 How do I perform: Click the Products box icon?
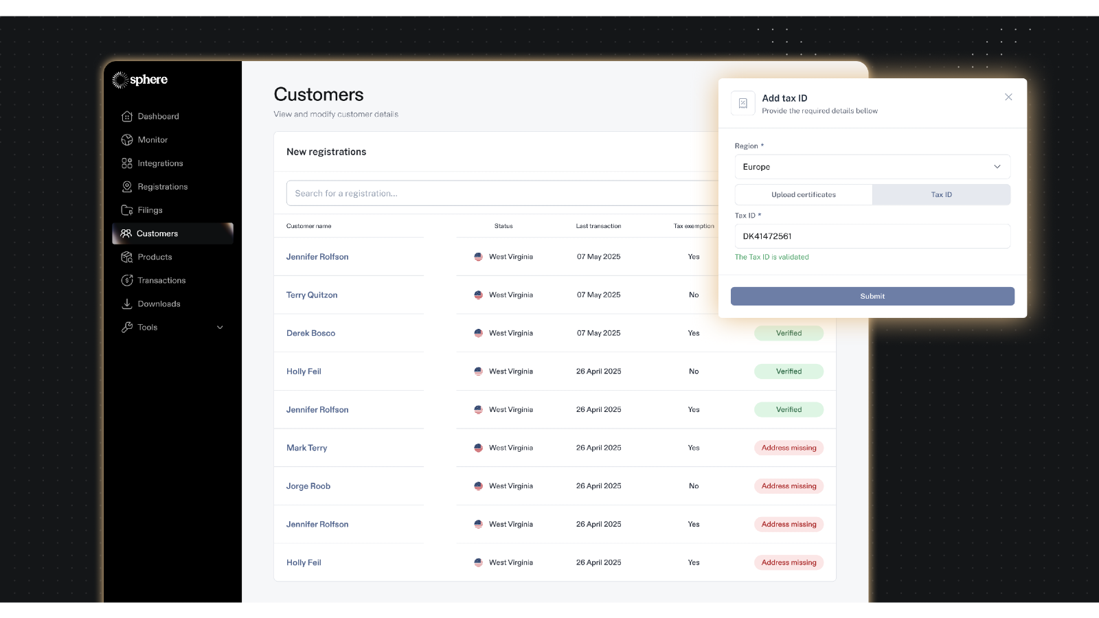click(127, 257)
